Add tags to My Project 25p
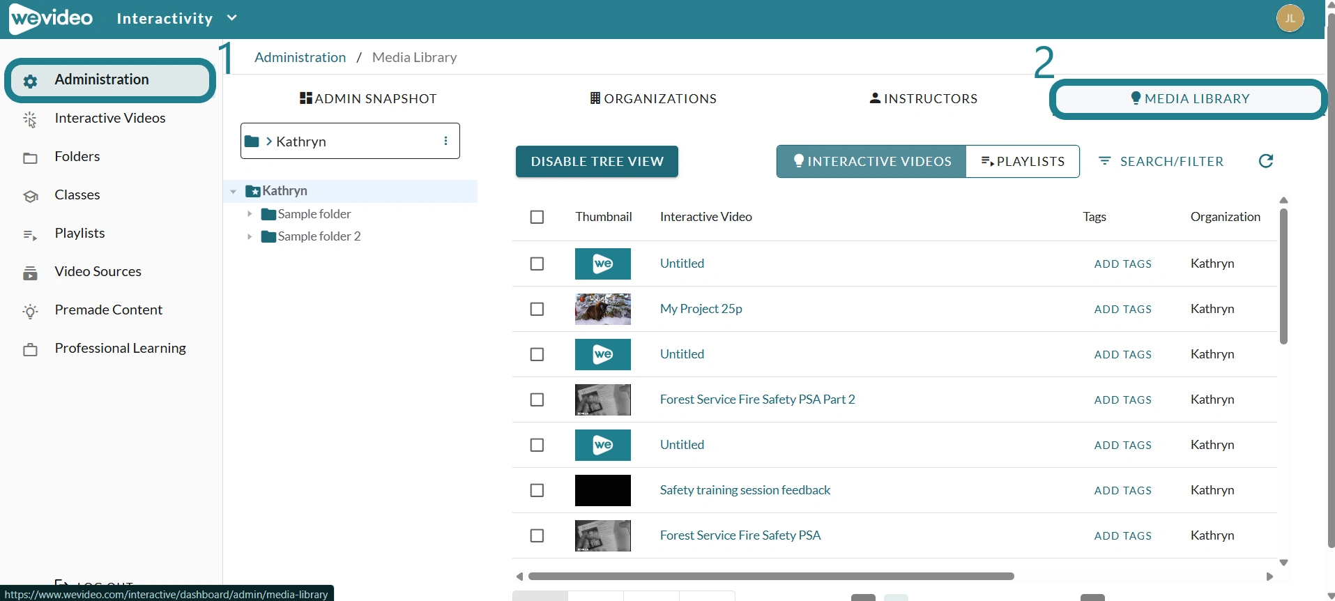Image resolution: width=1335 pixels, height=601 pixels. click(x=1122, y=309)
